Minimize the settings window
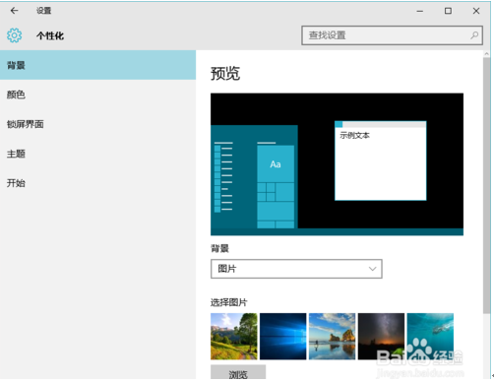 [420, 11]
